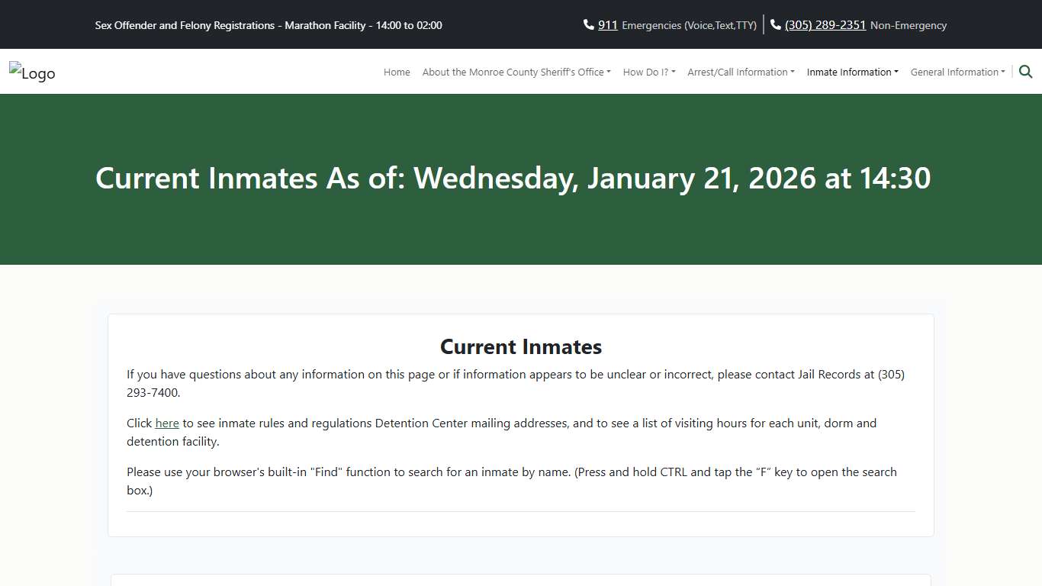The height and width of the screenshot is (586, 1042).
Task: Click the (305) 289-2351 phone number link
Action: 825,25
